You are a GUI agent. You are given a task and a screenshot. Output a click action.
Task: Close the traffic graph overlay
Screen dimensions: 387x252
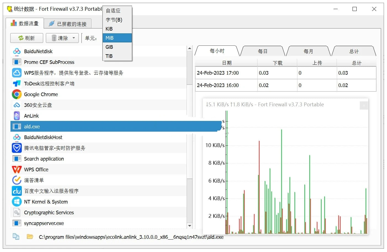point(364,105)
